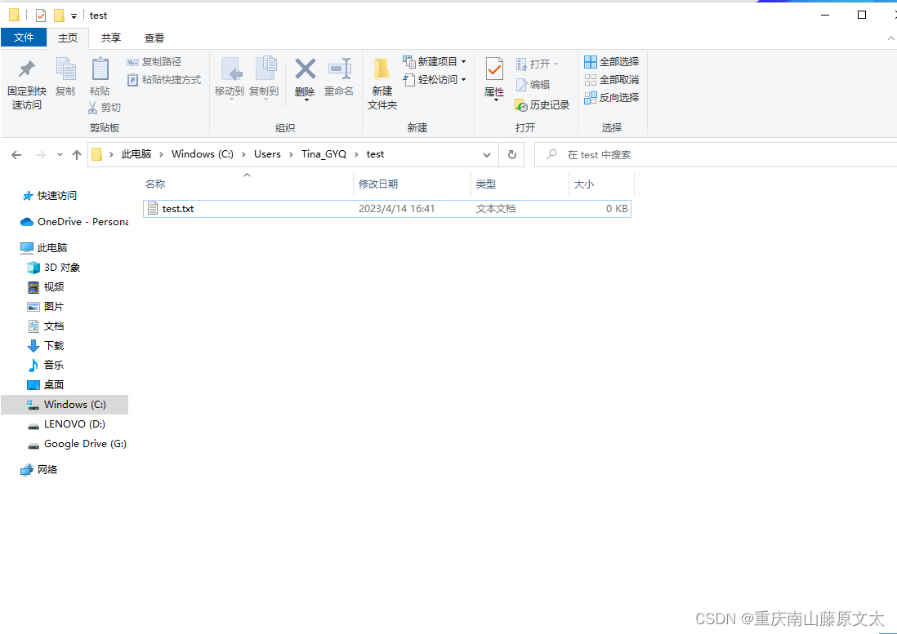Click 反向选择 (Invert selection)
The width and height of the screenshot is (897, 634).
(x=611, y=97)
